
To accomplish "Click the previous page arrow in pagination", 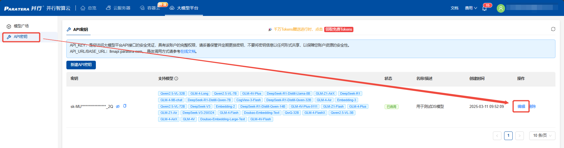I will pyautogui.click(x=497, y=136).
